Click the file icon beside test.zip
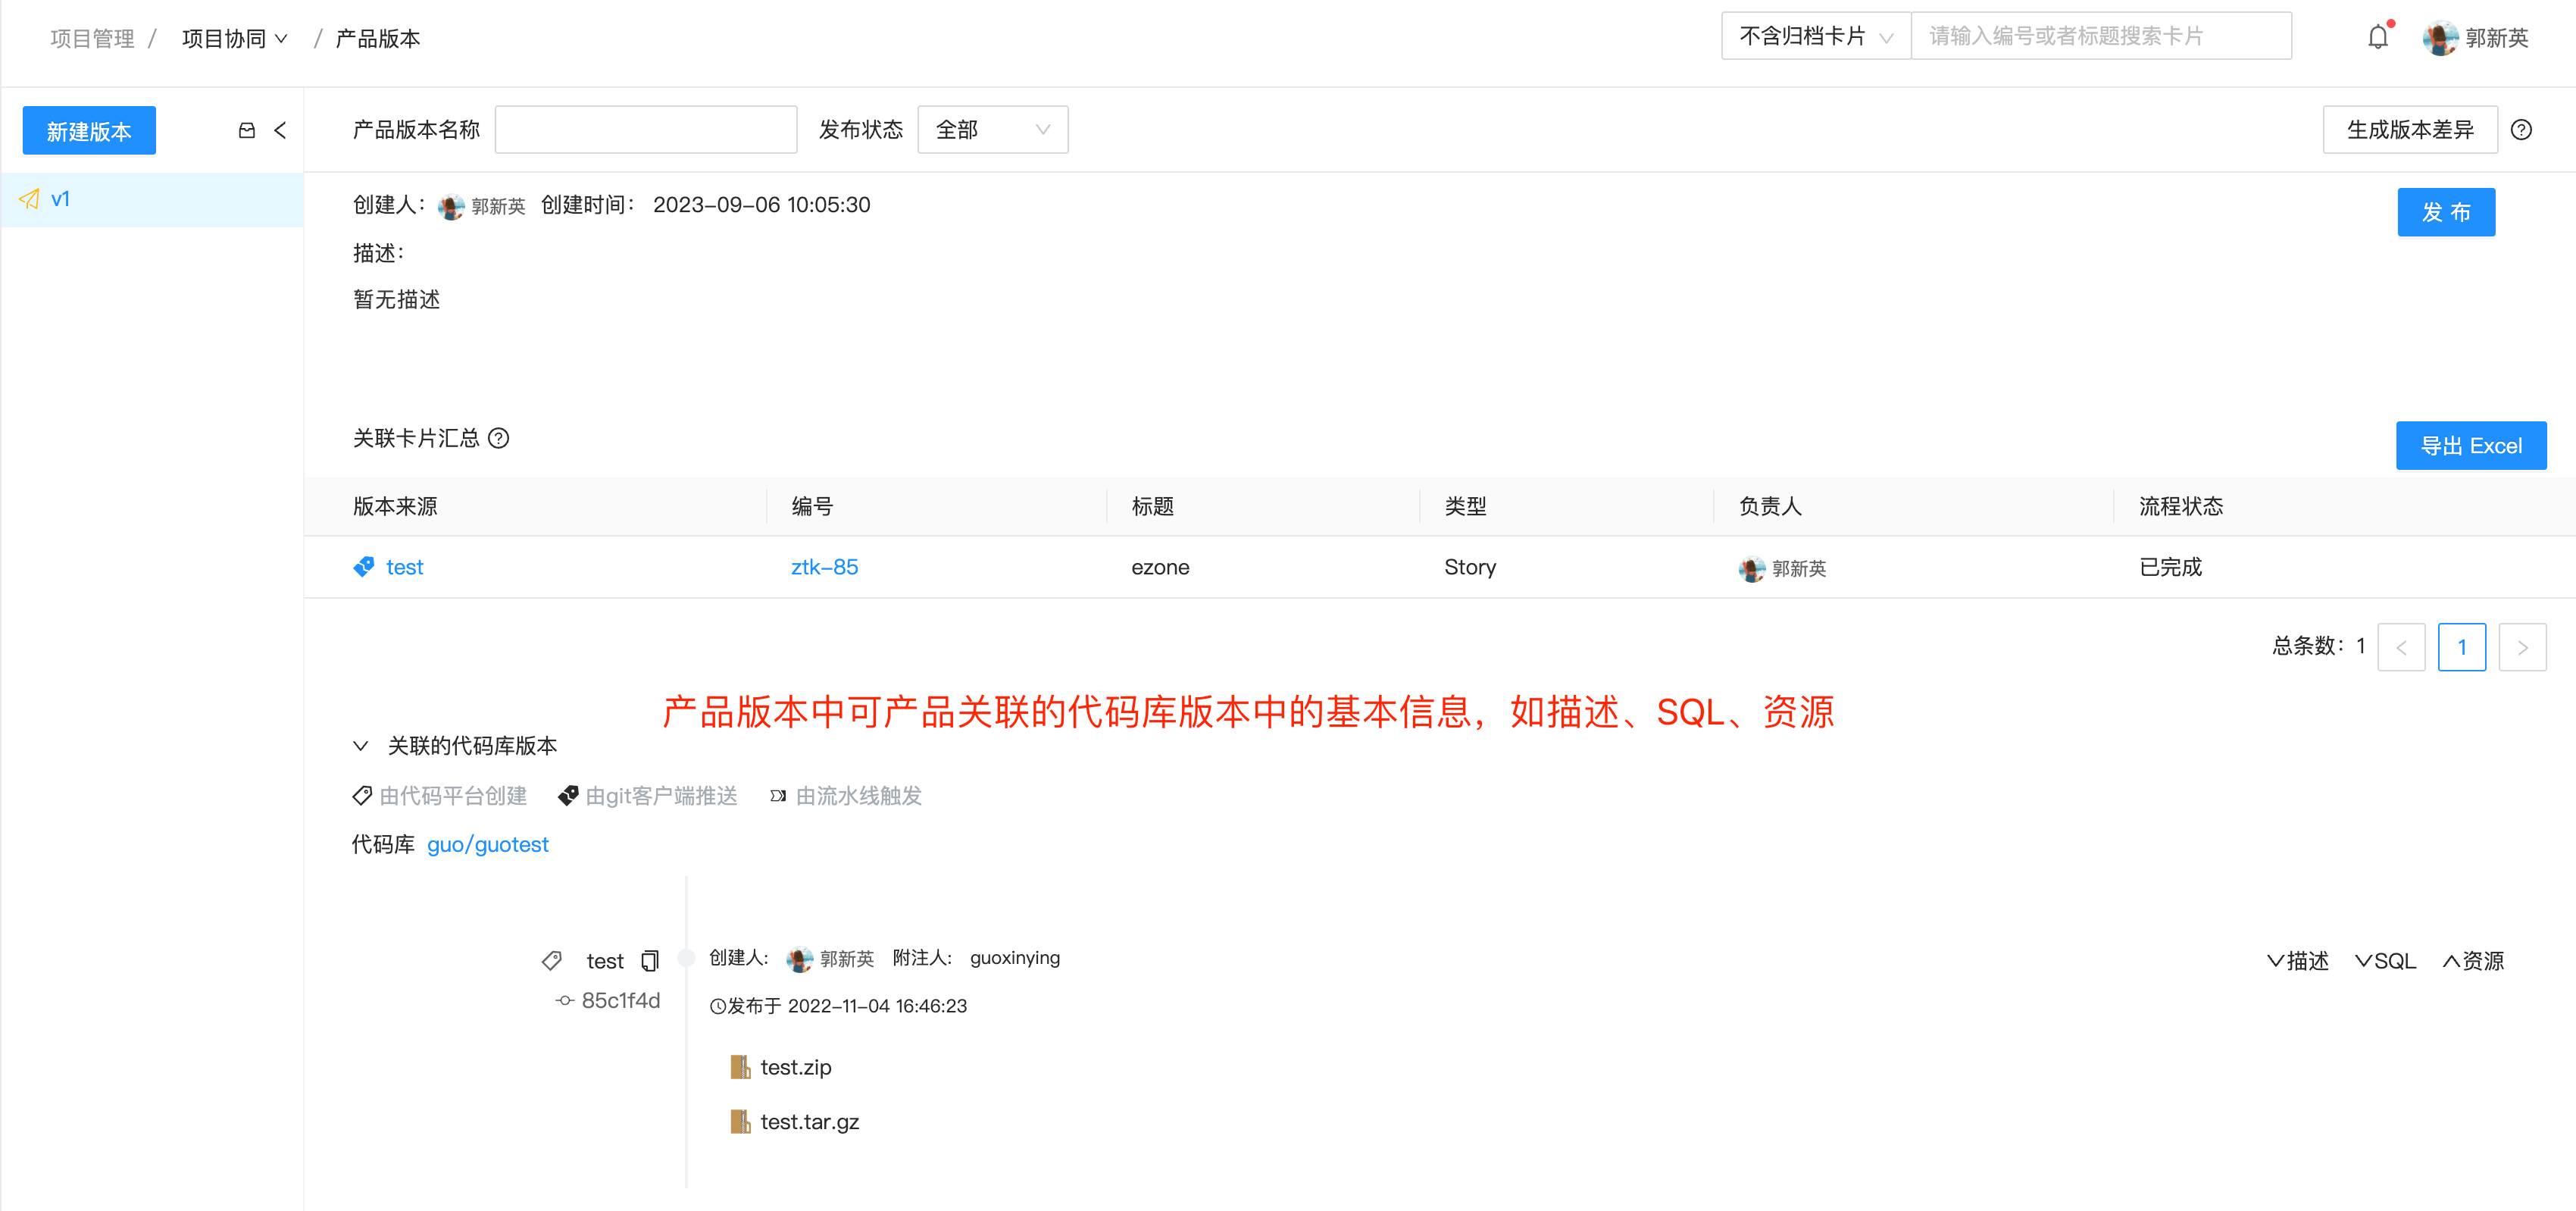 (x=740, y=1066)
